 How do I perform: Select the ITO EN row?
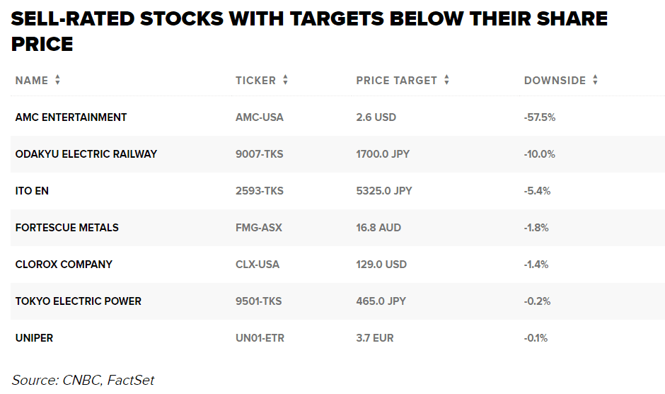click(32, 191)
